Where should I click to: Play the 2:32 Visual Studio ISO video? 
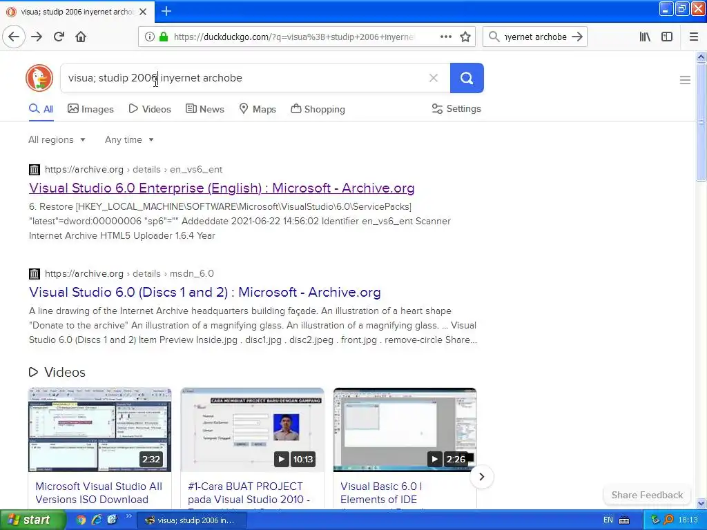click(99, 430)
